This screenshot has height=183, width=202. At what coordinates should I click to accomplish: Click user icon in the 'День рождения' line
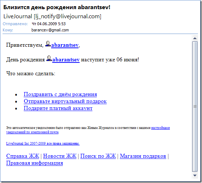coord(49,58)
